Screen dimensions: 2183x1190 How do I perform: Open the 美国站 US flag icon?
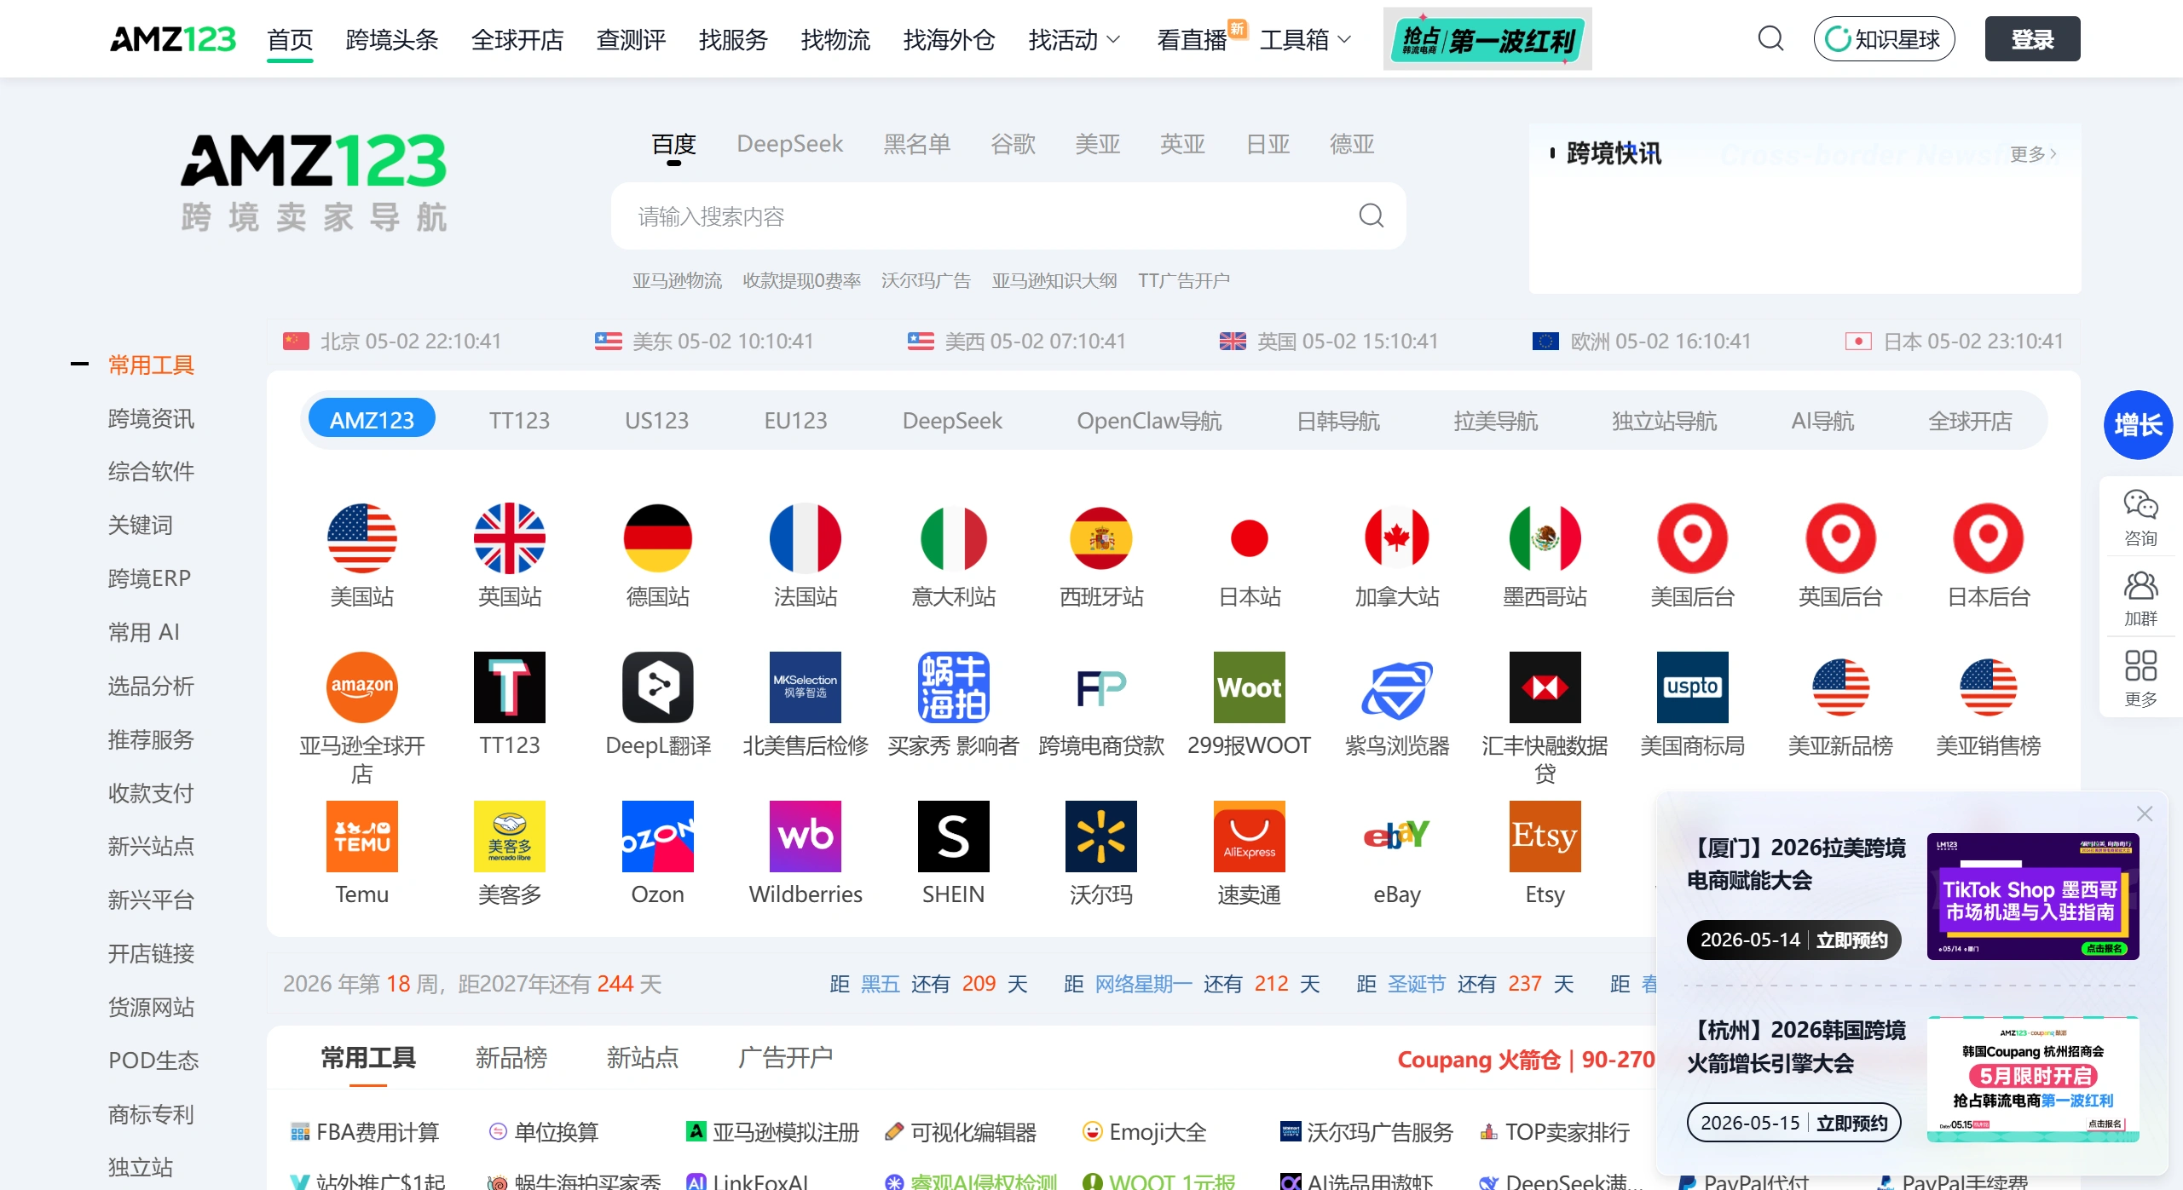pos(361,538)
